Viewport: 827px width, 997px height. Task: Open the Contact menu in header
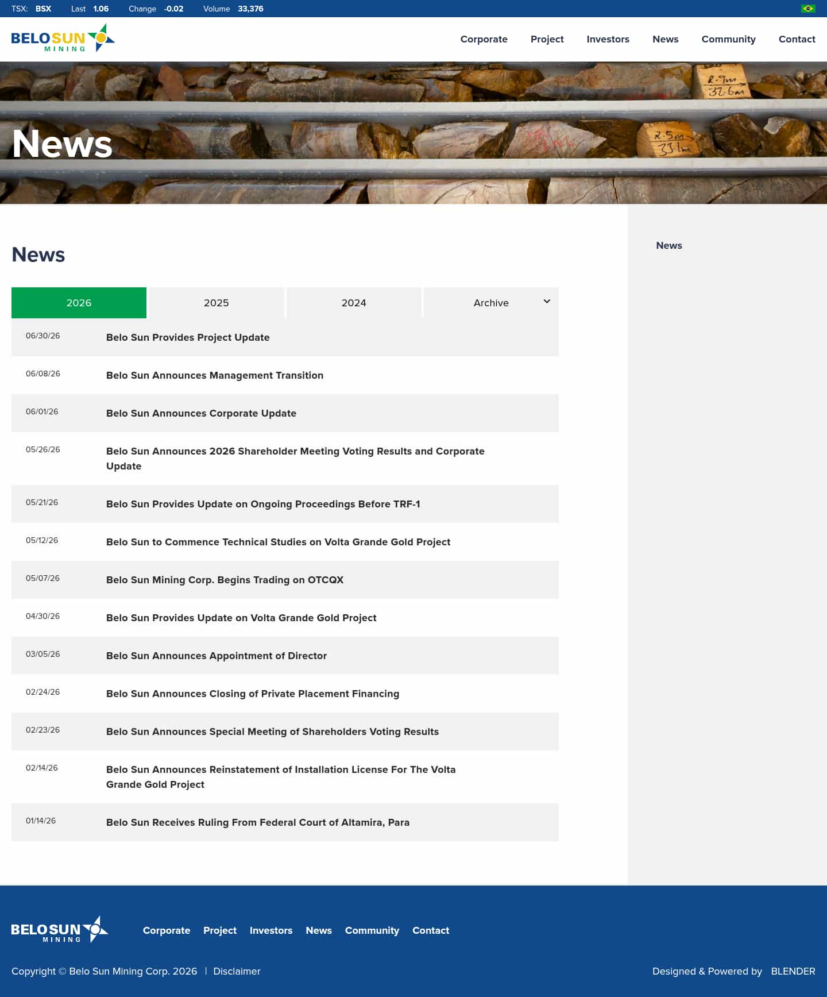tap(797, 39)
